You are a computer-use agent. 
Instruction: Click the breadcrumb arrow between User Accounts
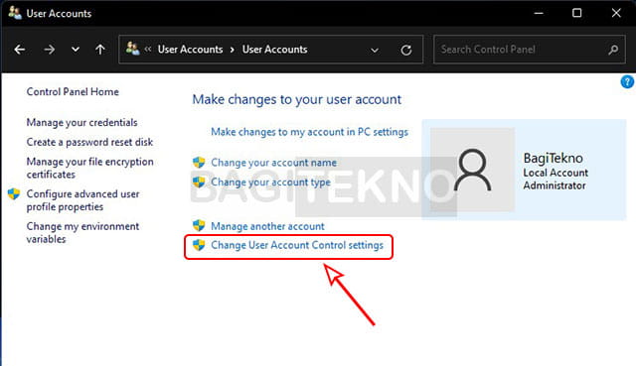click(233, 50)
